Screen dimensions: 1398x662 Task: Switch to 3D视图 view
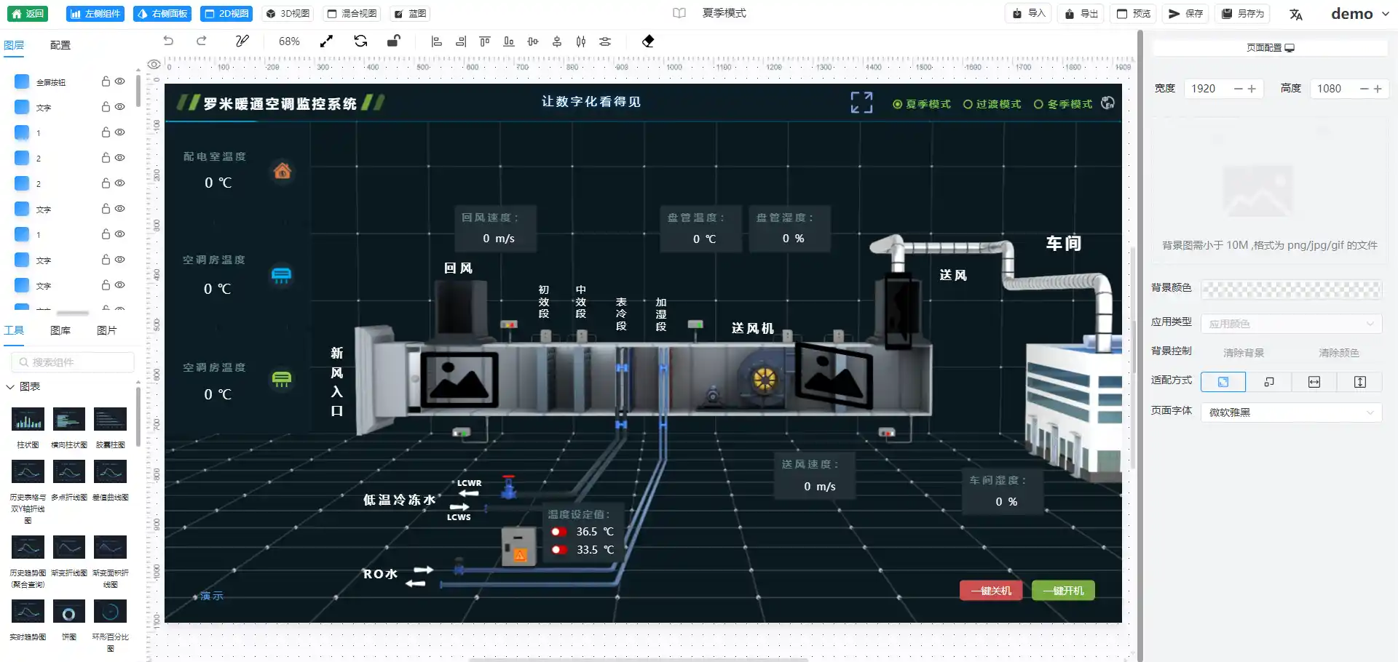click(288, 14)
